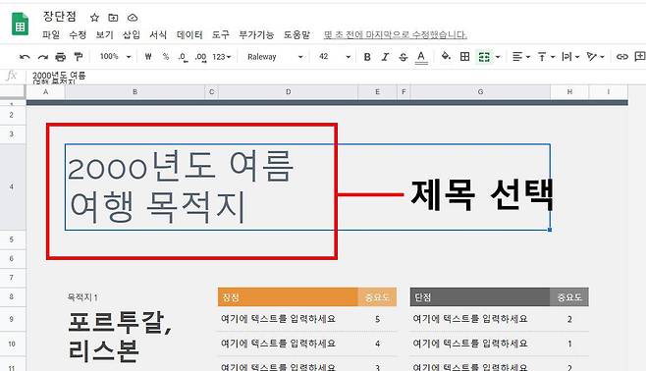Select row 4 header

point(13,186)
